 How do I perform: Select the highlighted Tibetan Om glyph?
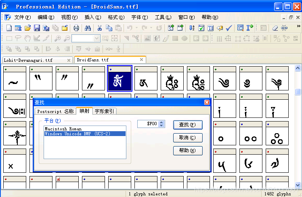pos(120,78)
